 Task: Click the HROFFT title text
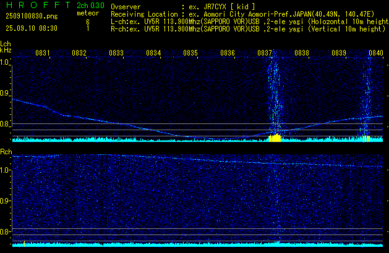click(38, 5)
